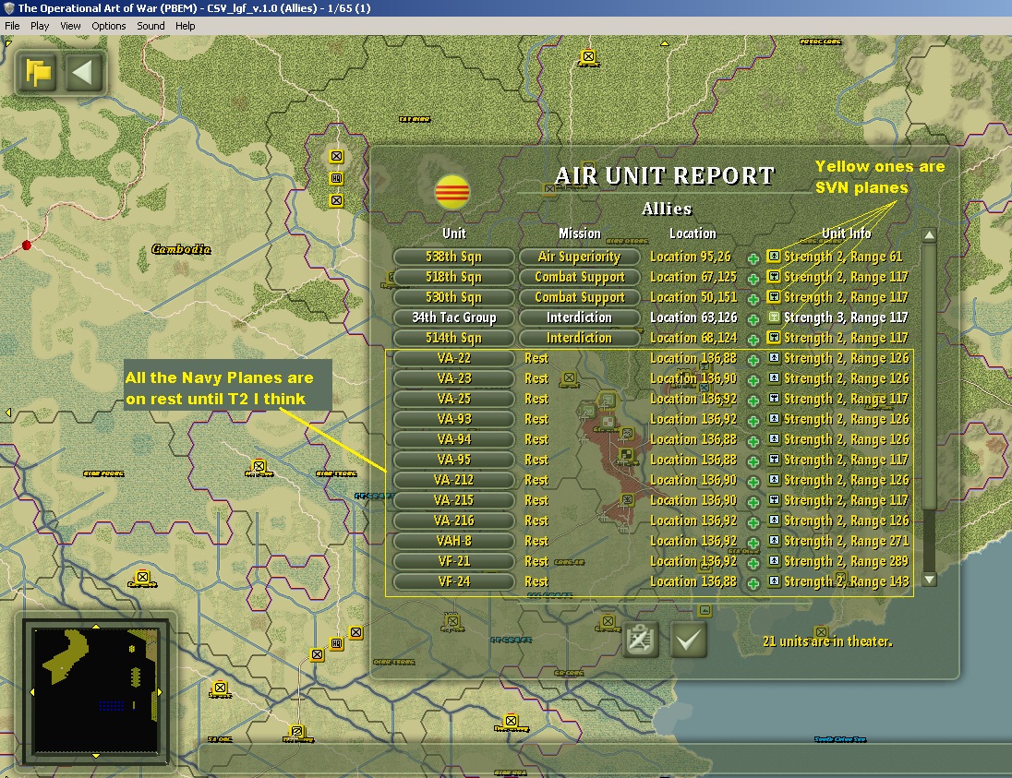Click unit type icon beside VA-215 strength

tap(773, 500)
